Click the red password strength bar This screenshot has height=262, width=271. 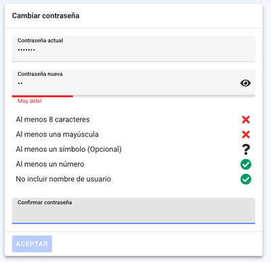click(x=43, y=96)
